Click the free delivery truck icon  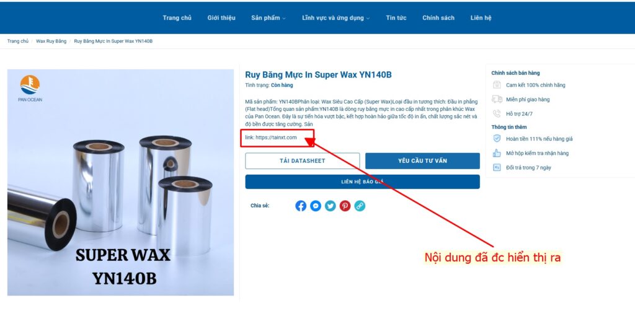[497, 99]
